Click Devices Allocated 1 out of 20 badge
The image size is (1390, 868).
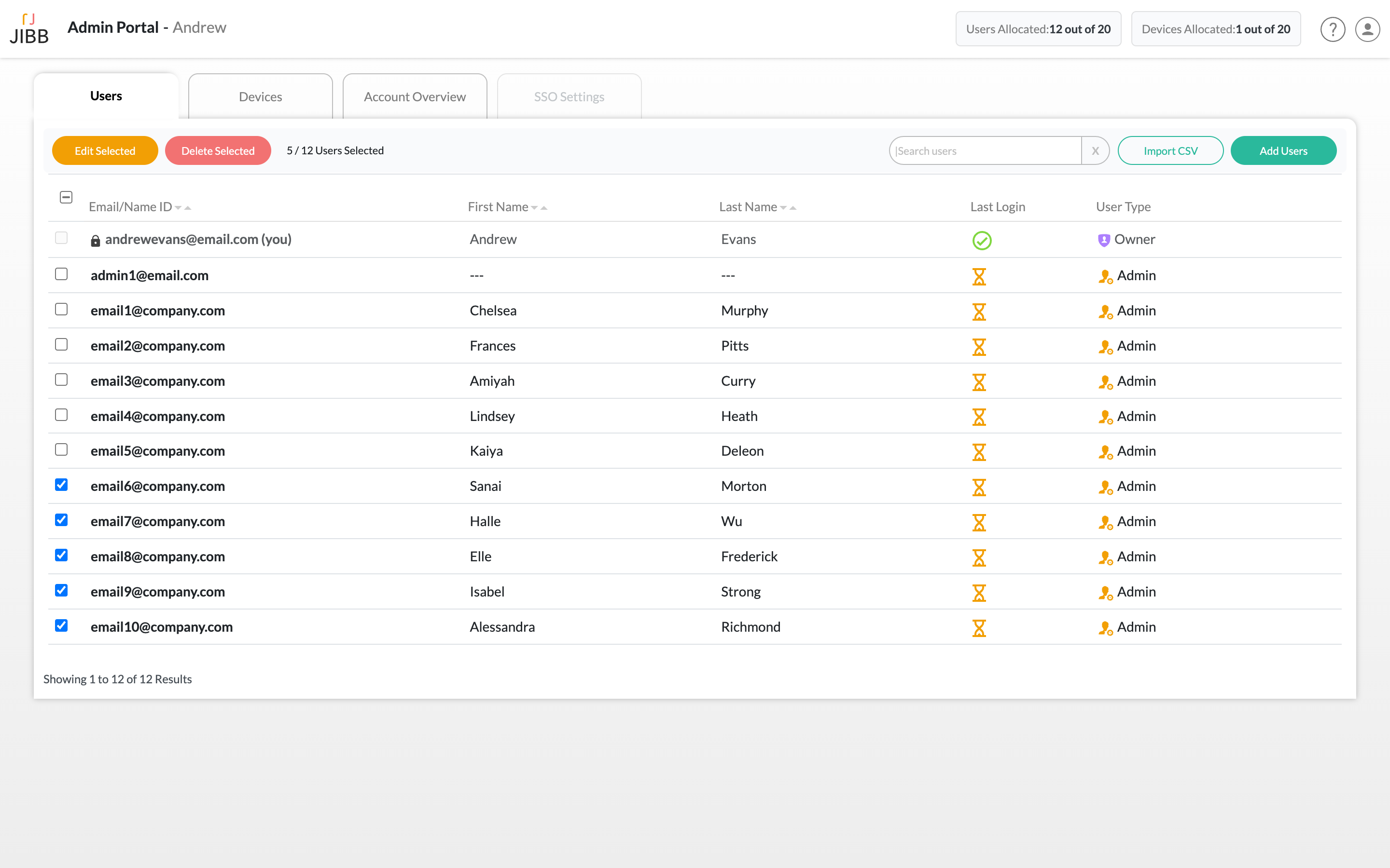[1215, 29]
